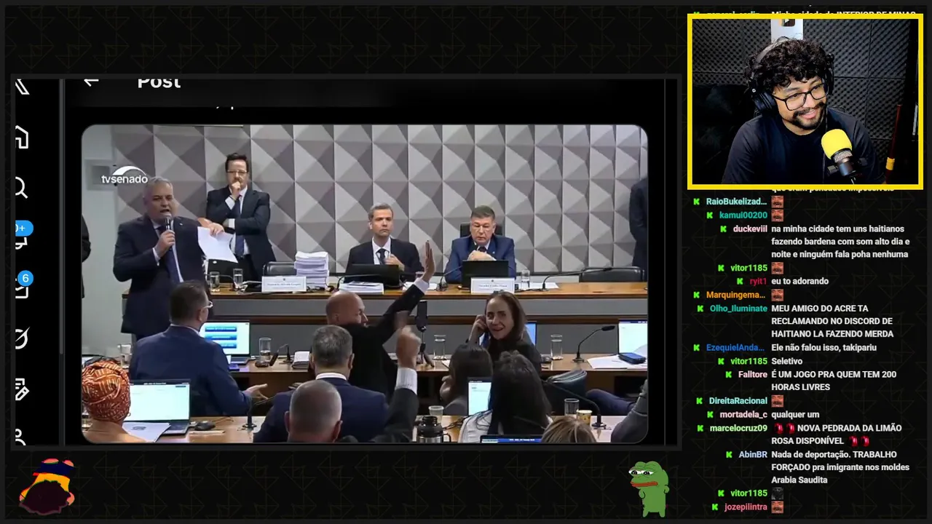Open chat user DireitaRacional
This screenshot has height=524, width=932.
(x=738, y=401)
